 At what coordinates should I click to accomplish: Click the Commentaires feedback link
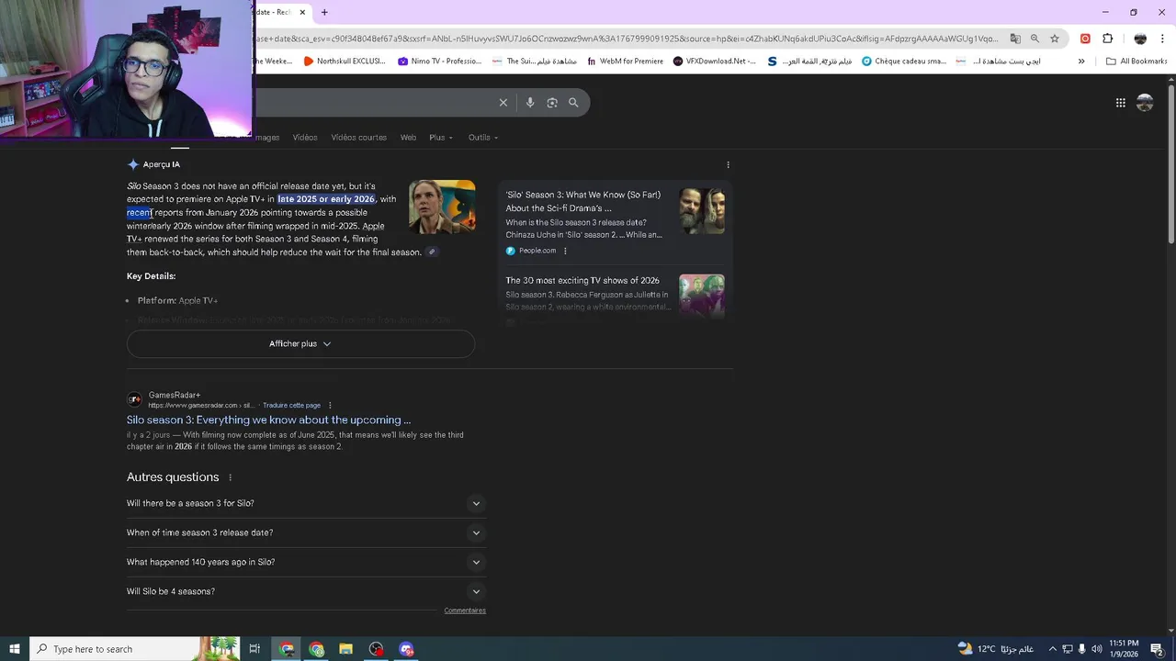point(465,611)
